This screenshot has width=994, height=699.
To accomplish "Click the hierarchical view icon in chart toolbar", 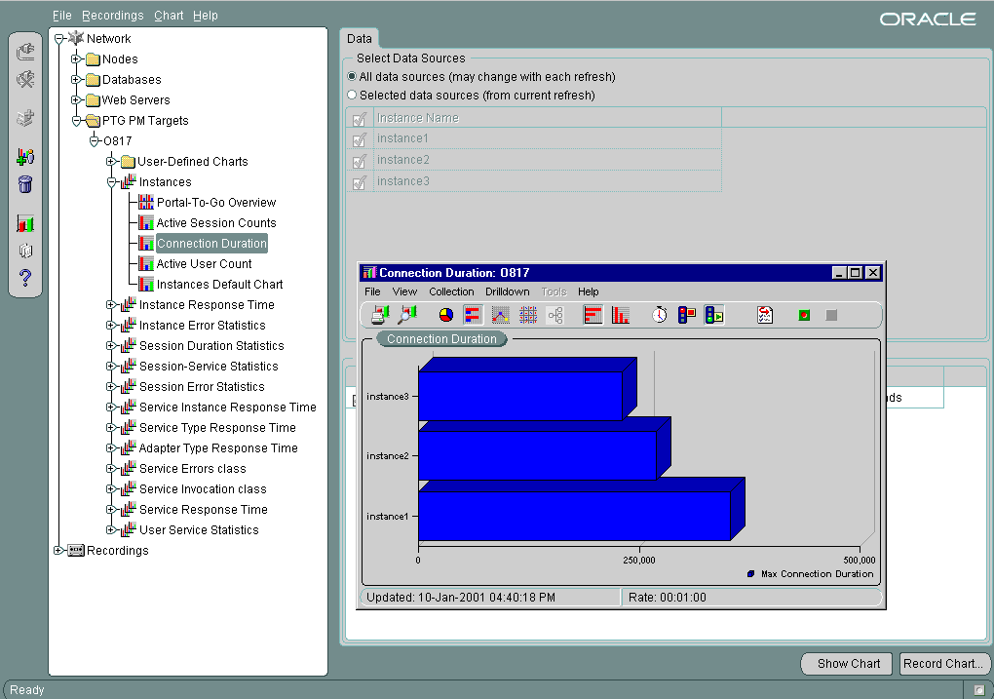I will pyautogui.click(x=555, y=315).
